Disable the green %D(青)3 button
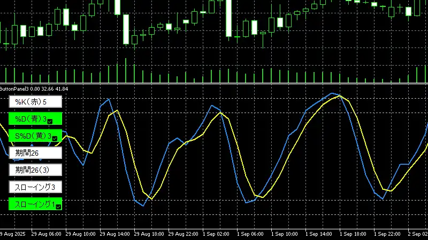Image resolution: width=428 pixels, height=240 pixels. pos(32,119)
